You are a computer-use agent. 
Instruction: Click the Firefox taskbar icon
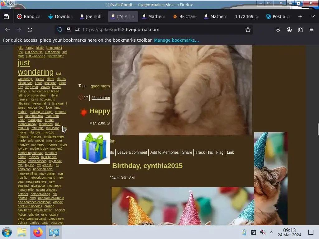(38, 232)
